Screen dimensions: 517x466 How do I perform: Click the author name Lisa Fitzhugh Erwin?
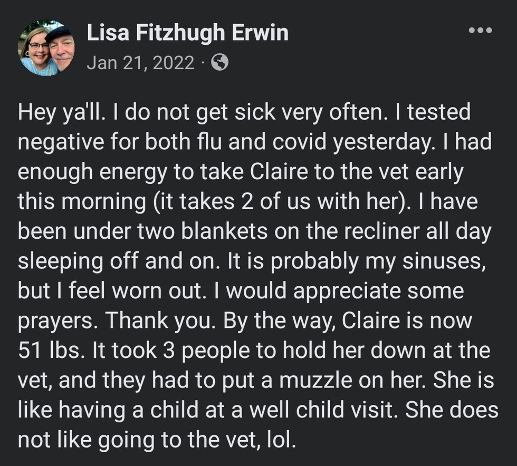(187, 33)
